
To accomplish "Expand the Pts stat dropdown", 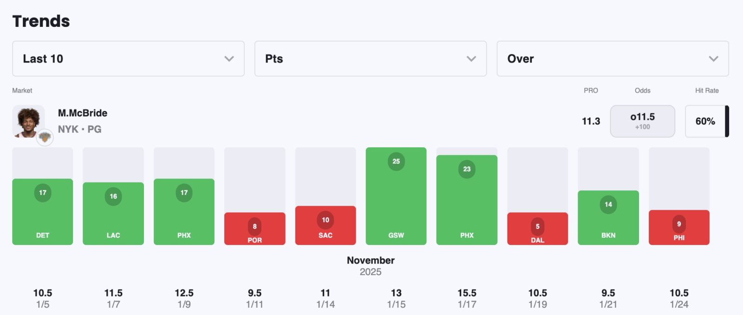I will pyautogui.click(x=370, y=59).
